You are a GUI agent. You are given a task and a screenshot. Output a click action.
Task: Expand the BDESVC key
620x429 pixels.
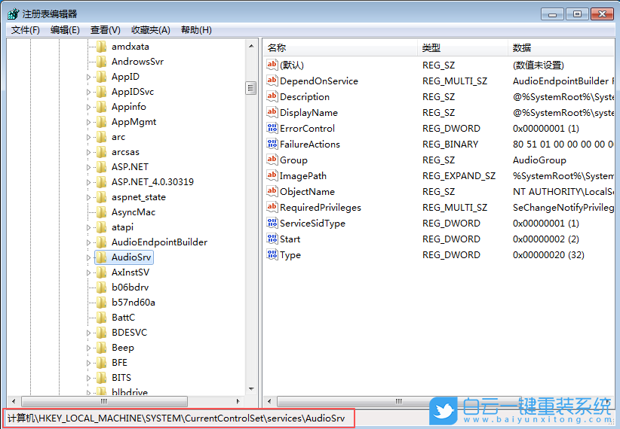[x=88, y=333]
